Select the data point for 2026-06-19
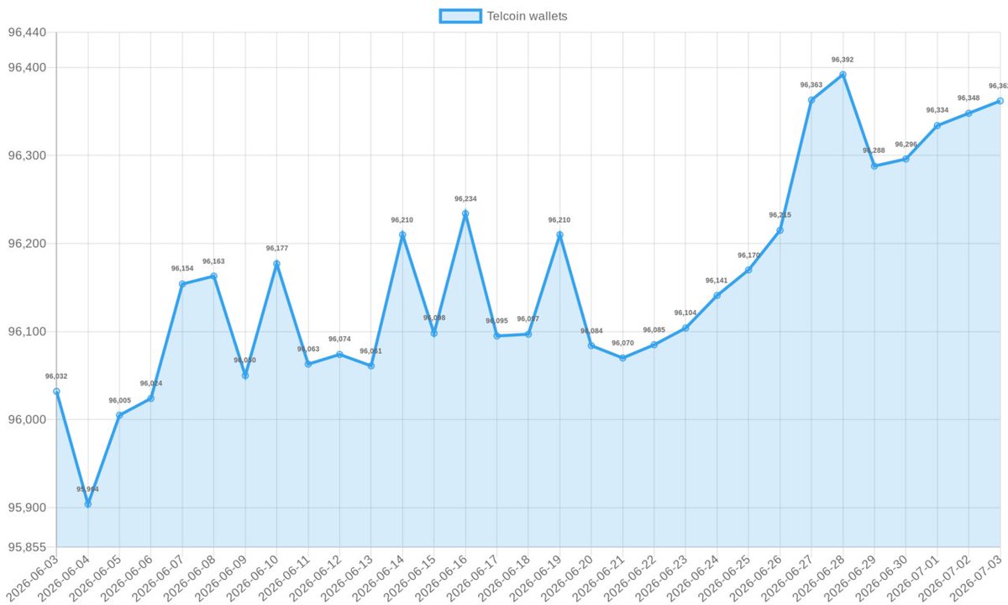 pyautogui.click(x=559, y=234)
